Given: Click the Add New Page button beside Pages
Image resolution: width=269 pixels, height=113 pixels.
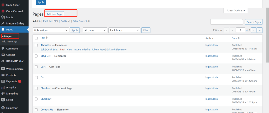Looking at the screenshot, I should tap(54, 14).
